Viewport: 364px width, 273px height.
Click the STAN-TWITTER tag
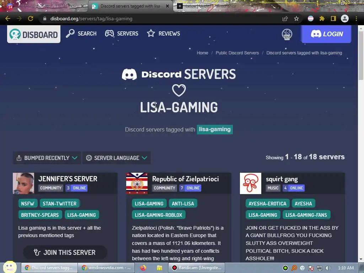[x=59, y=204]
